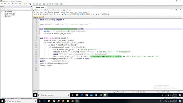Screen dimensions: 183x103
Task: Collapse the if-code fold marker on line 11
Action: pos(39,43)
